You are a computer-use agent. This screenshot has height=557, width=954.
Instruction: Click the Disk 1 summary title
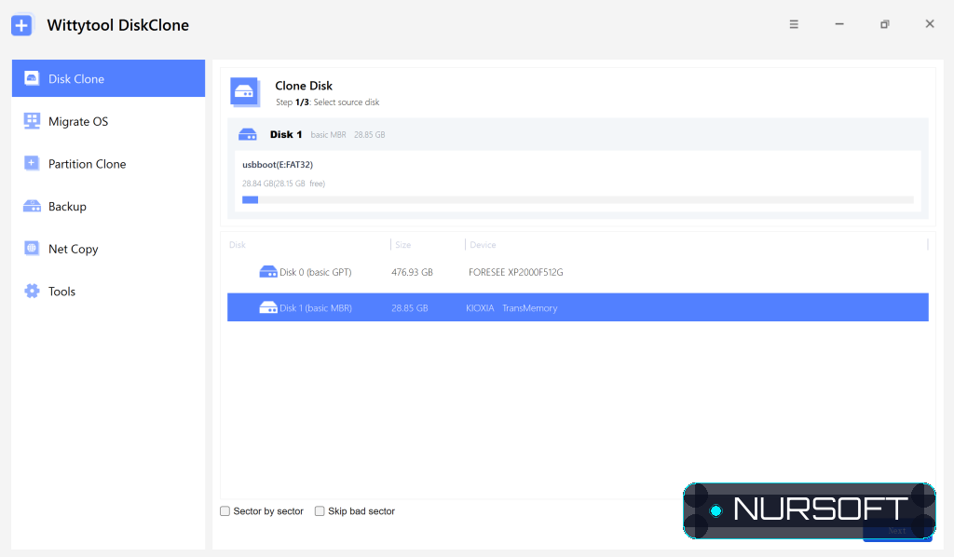click(x=286, y=134)
